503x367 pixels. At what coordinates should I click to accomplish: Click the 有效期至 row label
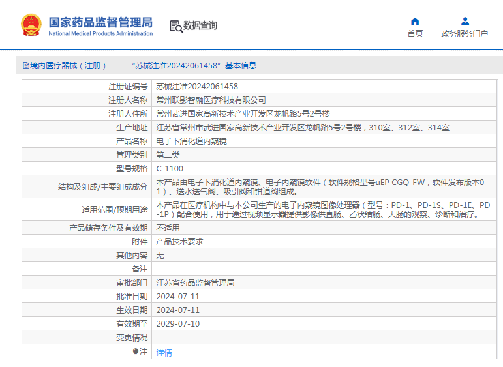click(x=132, y=324)
